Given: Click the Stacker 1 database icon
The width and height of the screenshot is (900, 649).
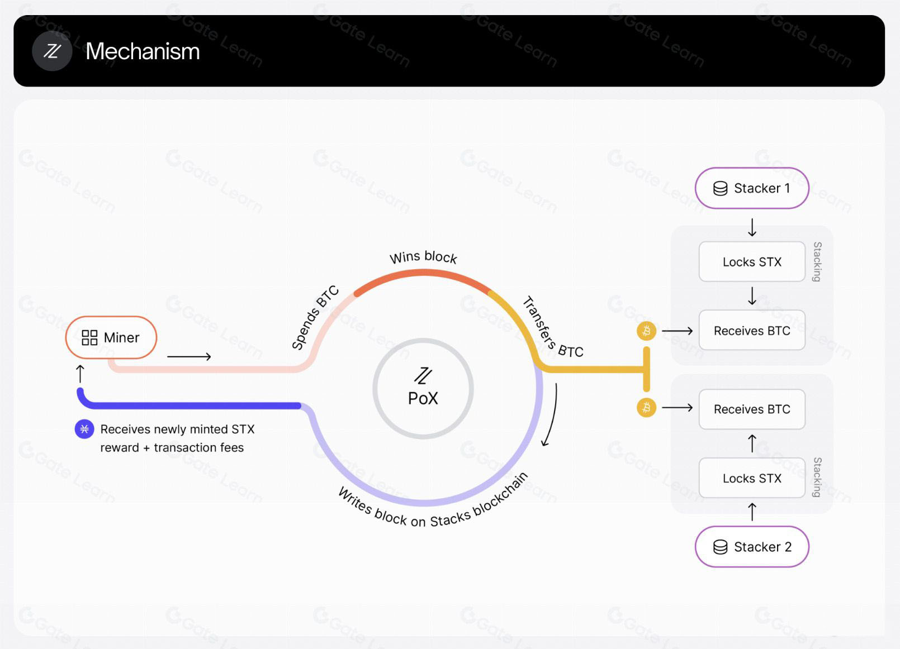Looking at the screenshot, I should tap(720, 188).
